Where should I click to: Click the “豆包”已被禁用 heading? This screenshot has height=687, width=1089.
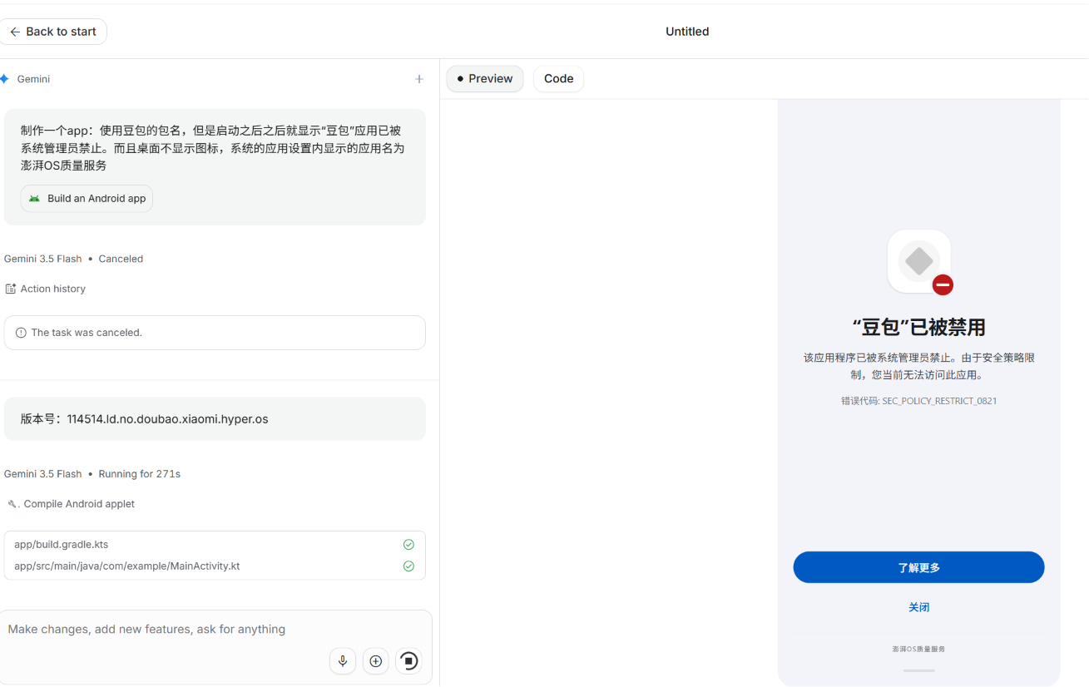[x=918, y=327]
